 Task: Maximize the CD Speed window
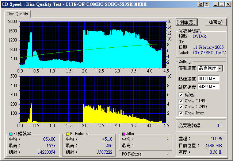pos(221,4)
